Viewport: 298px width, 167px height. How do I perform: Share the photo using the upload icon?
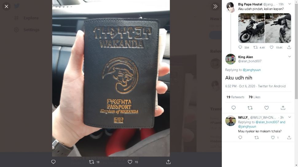click(x=168, y=162)
